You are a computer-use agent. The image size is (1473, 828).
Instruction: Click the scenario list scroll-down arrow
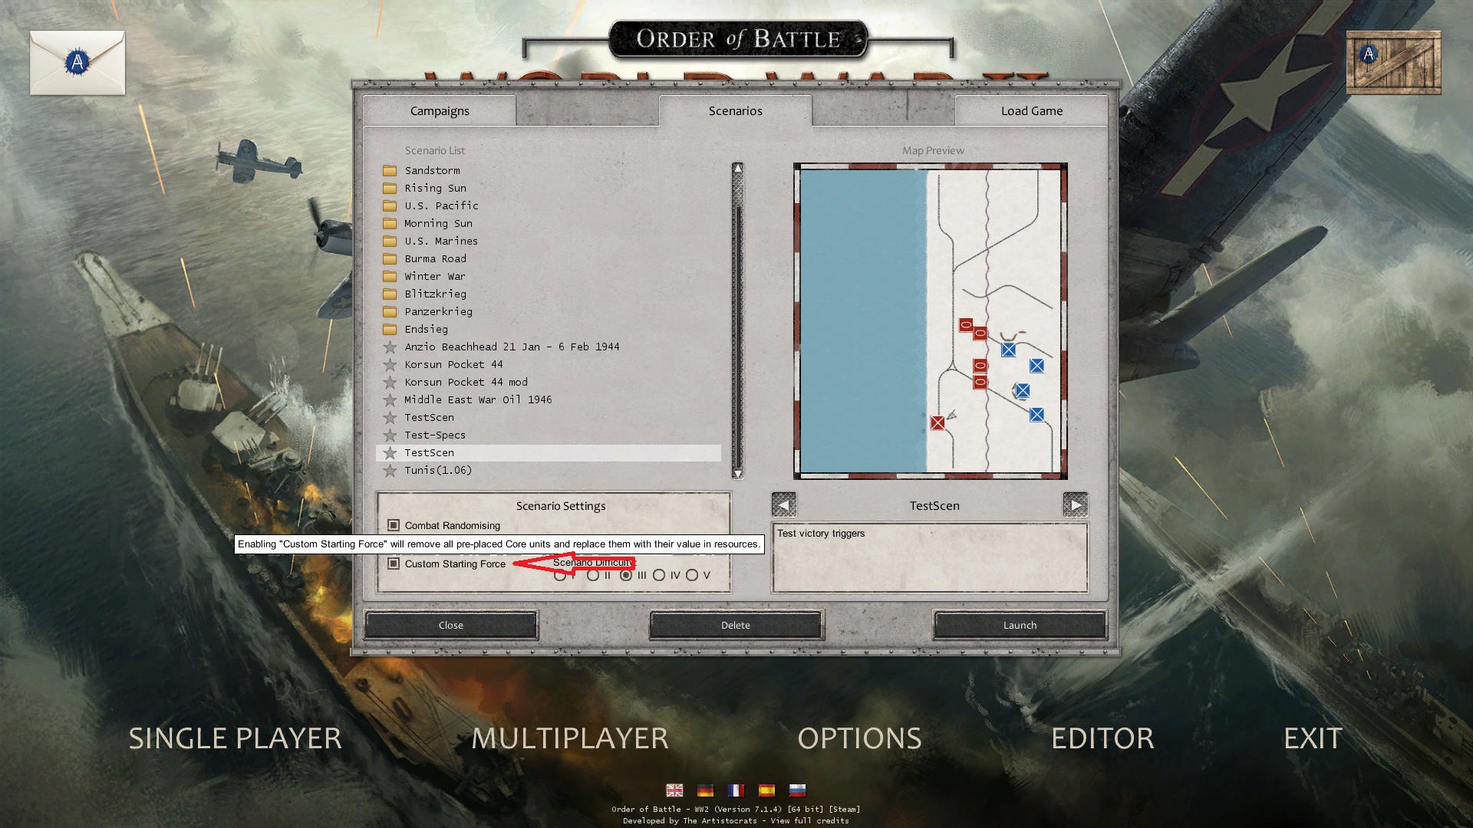tap(737, 474)
